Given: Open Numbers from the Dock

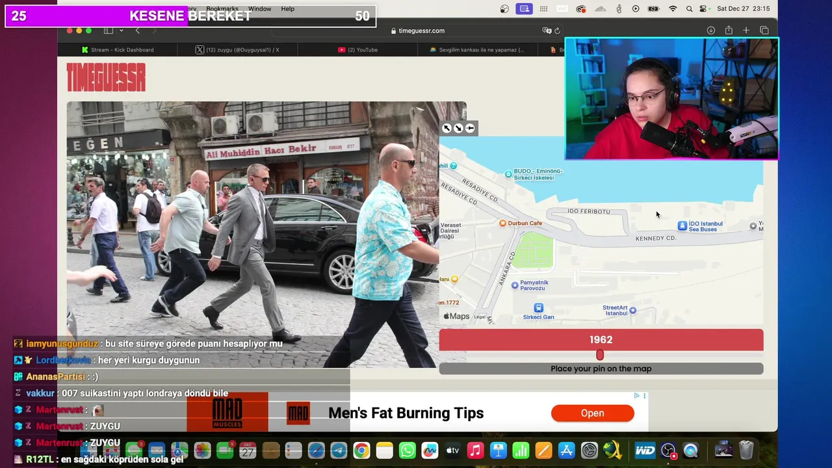Looking at the screenshot, I should pyautogui.click(x=521, y=450).
